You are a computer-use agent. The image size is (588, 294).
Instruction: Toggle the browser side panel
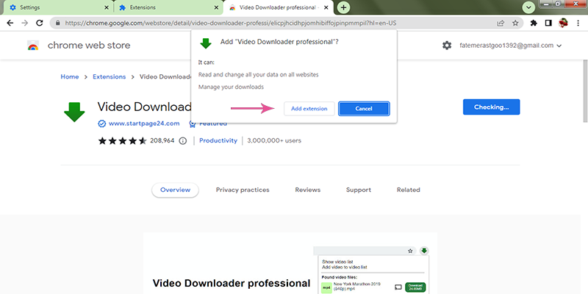click(x=548, y=23)
